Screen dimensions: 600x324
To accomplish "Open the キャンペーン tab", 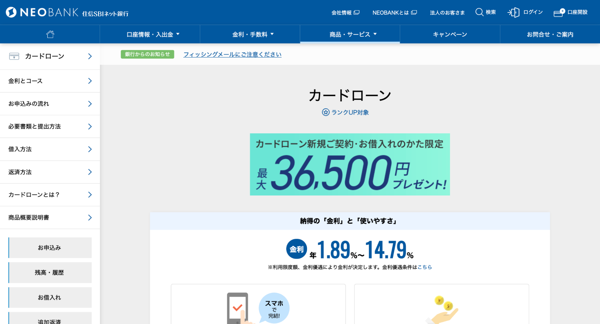I will pyautogui.click(x=450, y=34).
